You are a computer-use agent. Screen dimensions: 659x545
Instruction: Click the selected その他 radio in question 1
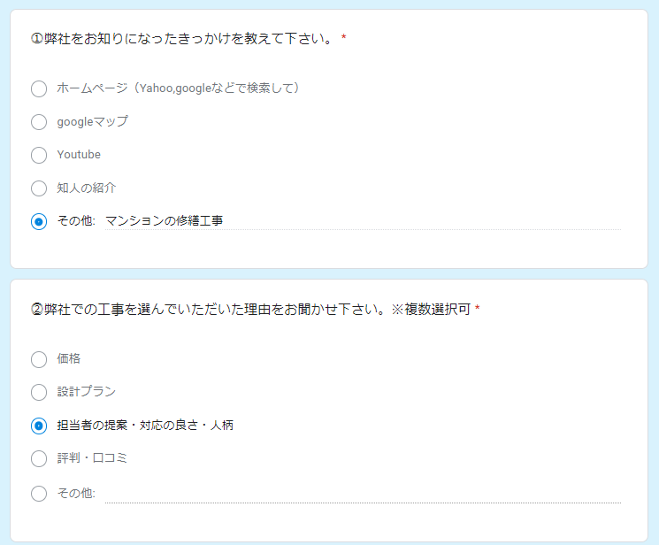point(39,221)
